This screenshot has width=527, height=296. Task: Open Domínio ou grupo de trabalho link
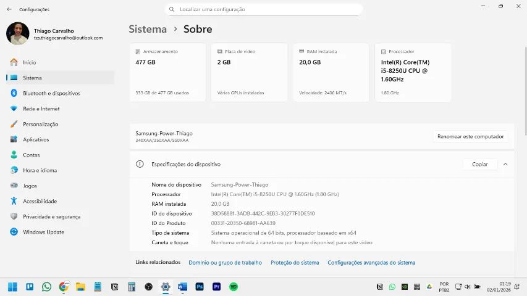click(x=225, y=263)
